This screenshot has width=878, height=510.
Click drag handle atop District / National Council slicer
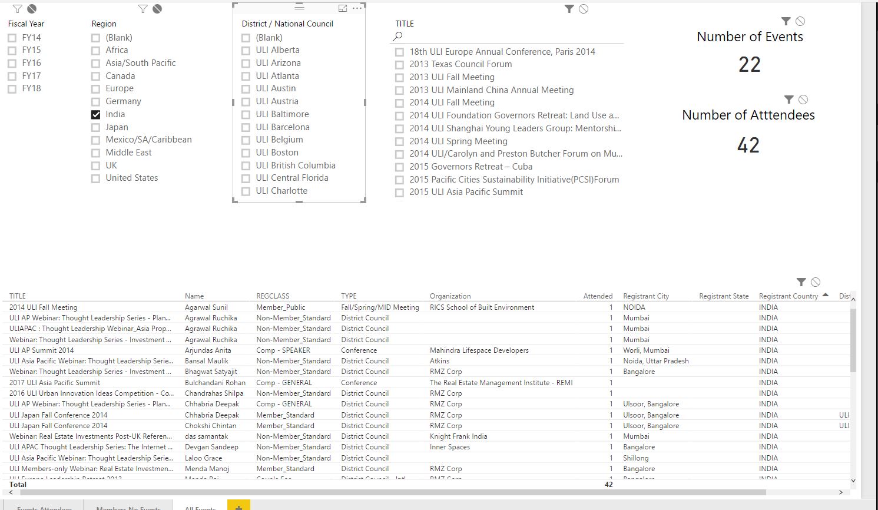coord(299,7)
